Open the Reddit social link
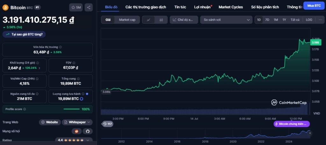Viewport: 326px width, 145px height. coord(77,131)
